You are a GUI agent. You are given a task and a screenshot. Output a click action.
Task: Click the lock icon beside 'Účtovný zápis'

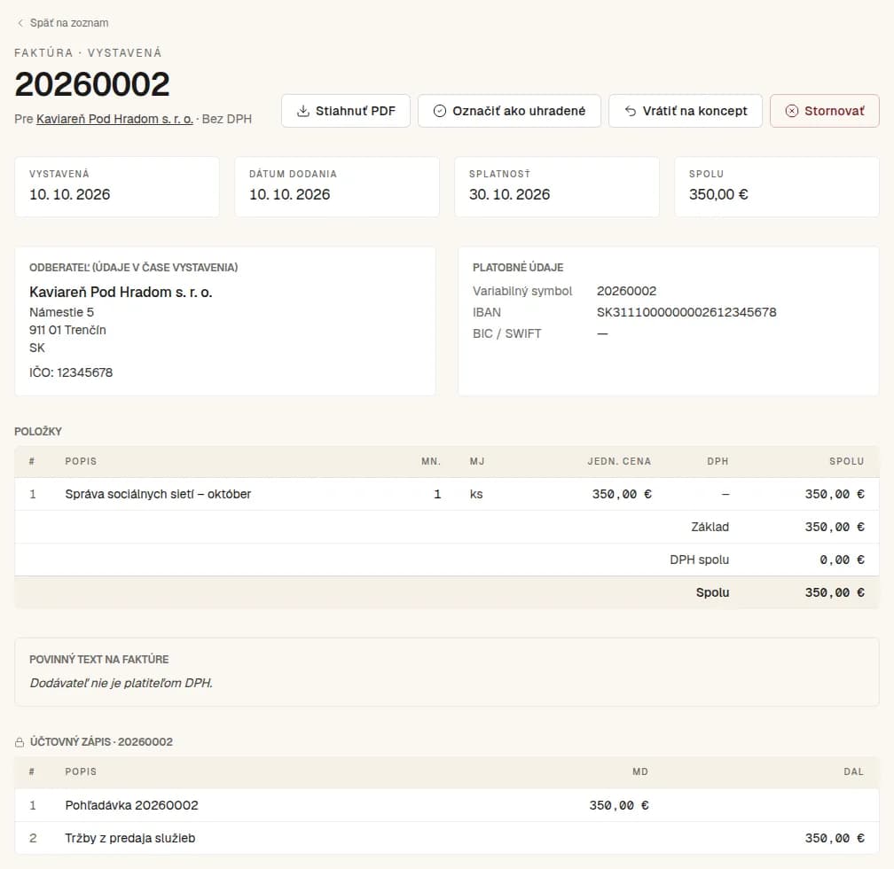pos(20,742)
